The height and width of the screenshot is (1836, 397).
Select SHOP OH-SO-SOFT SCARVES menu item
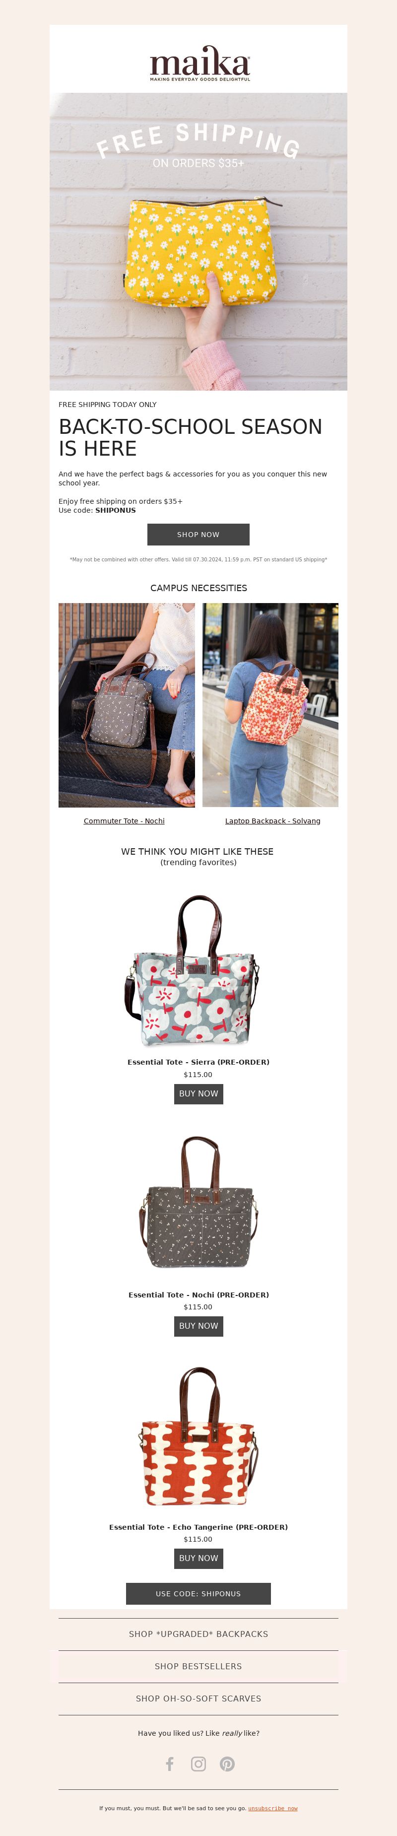[198, 1699]
